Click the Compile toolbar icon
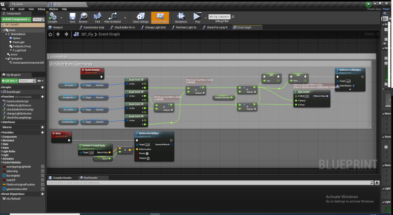Screen dimensions: 393x215 pos(53,16)
